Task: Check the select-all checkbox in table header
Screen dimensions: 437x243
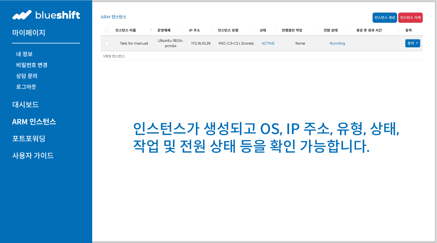Action: (x=107, y=30)
